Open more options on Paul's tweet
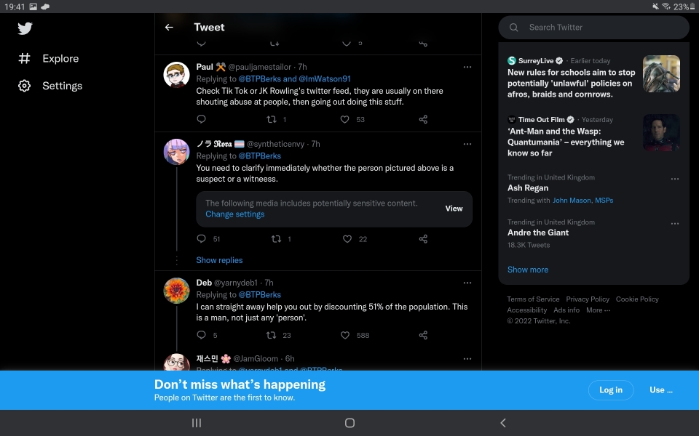The height and width of the screenshot is (436, 699). (x=467, y=67)
